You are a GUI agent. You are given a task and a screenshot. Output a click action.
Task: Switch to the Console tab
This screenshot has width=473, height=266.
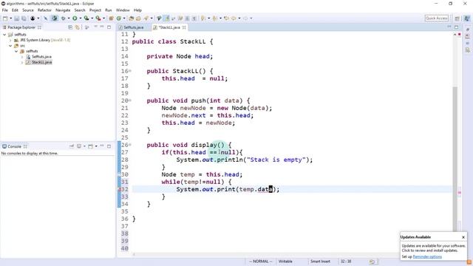click(14, 146)
